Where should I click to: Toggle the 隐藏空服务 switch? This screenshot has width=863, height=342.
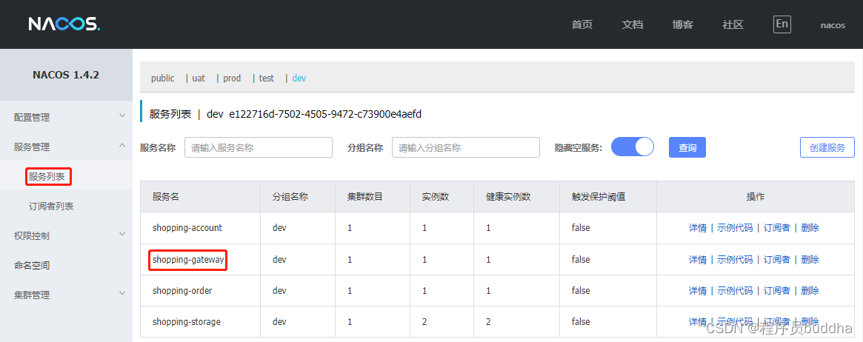[x=633, y=147]
